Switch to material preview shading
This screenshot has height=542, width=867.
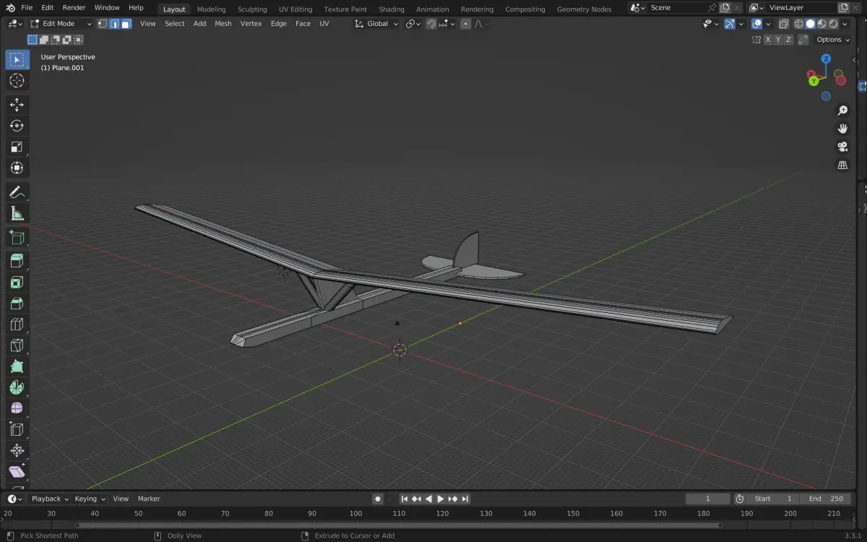821,23
